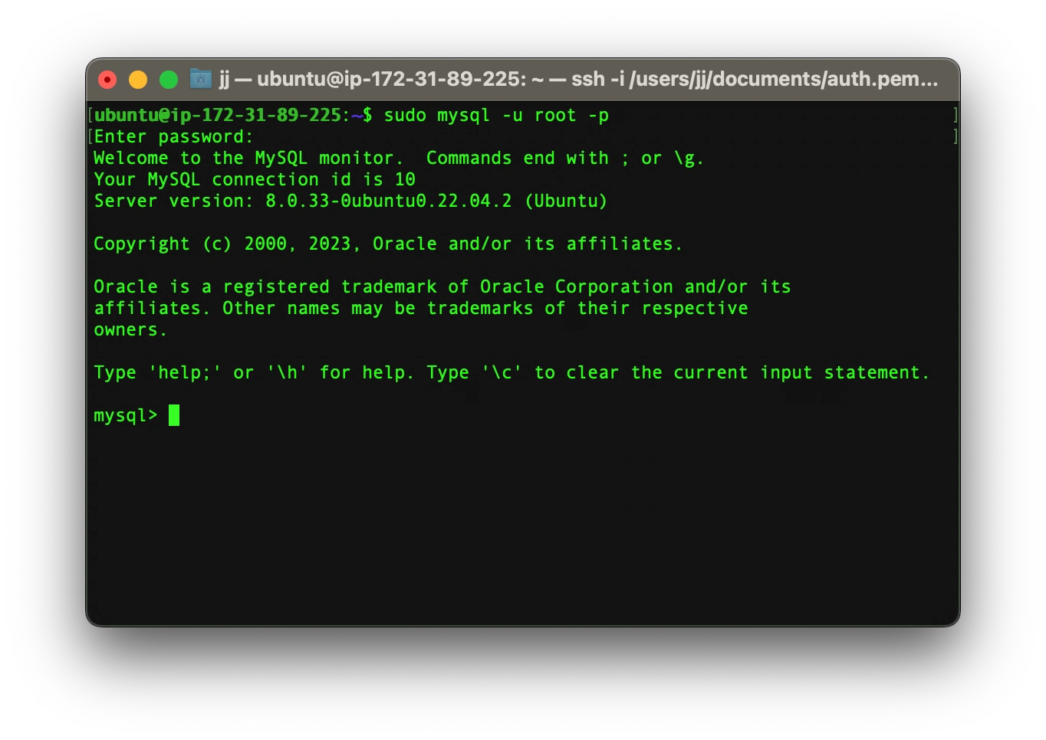
Task: Click the window title text showing ssh command
Action: click(578, 79)
